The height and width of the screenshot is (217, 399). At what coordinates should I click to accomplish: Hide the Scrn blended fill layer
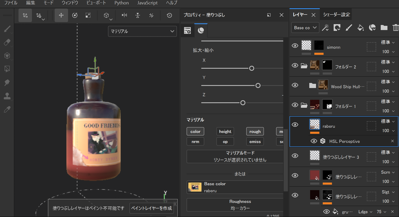point(295,175)
